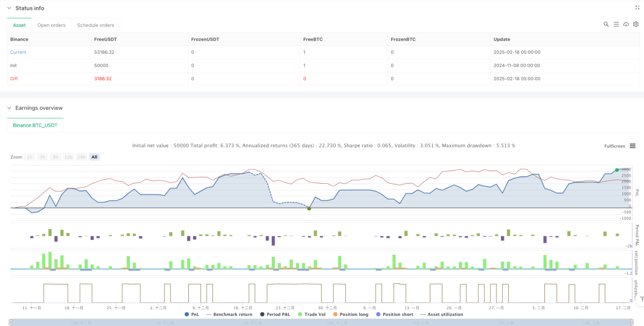Click the cloud download icon

click(x=626, y=24)
